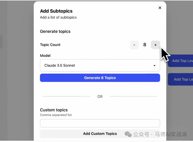193x142 pixels.
Task: Click the Generate topics section heading
Action: coord(55,31)
